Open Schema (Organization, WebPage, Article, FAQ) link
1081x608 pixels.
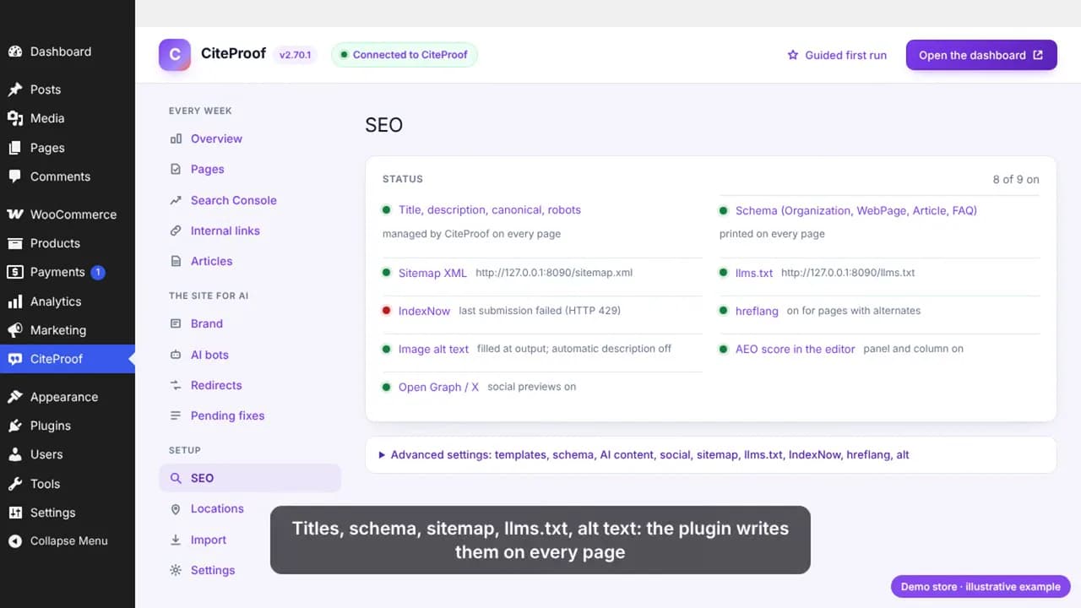pyautogui.click(x=856, y=210)
